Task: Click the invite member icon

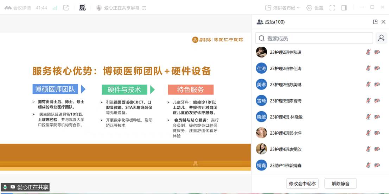Action: [381, 38]
